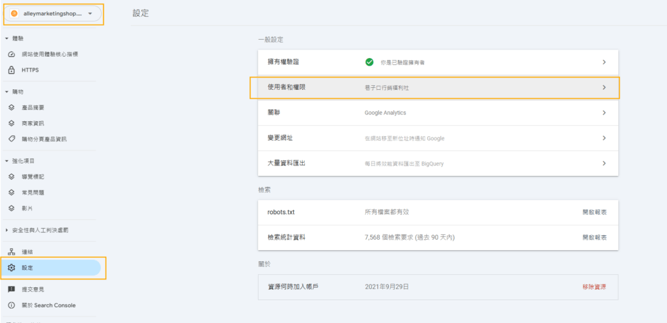This screenshot has width=667, height=323.
Task: Click the 購物分頁產品資訊 tag icon
Action: point(12,139)
